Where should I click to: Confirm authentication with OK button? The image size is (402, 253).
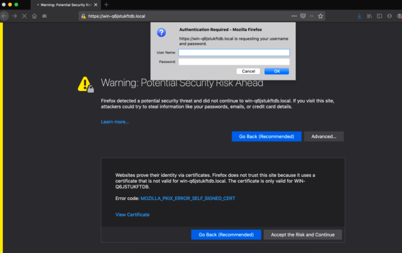point(277,71)
